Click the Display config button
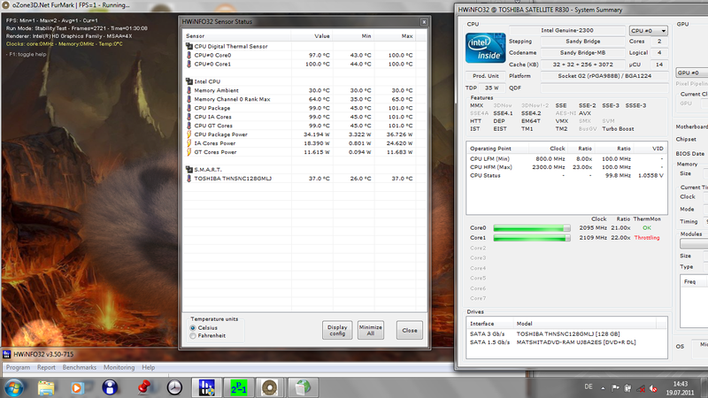This screenshot has width=708, height=398. click(x=337, y=330)
